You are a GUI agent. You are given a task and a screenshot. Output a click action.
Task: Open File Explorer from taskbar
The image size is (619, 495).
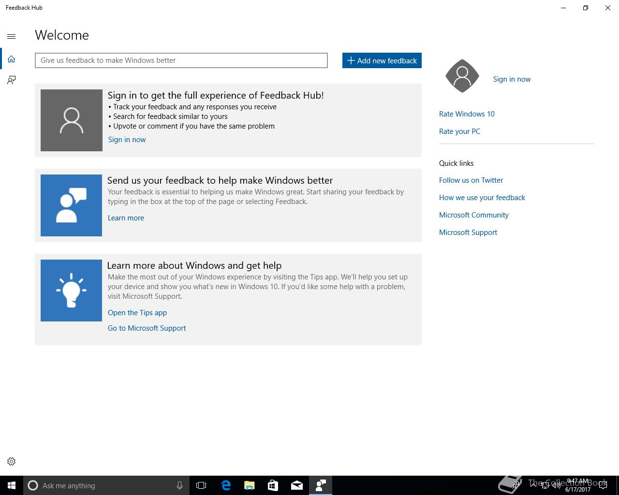250,485
